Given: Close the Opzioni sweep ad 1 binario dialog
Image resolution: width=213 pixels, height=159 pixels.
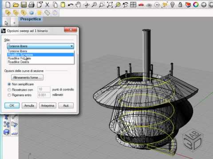Looking at the screenshot, I should (x=71, y=30).
